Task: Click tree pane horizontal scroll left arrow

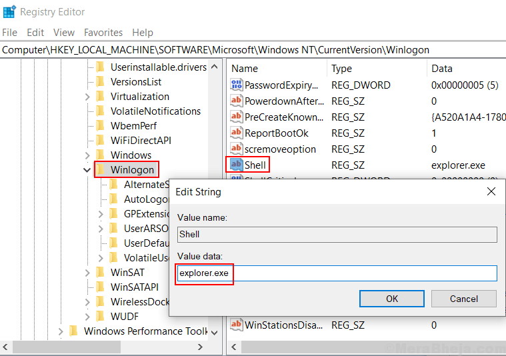Action: click(5, 347)
